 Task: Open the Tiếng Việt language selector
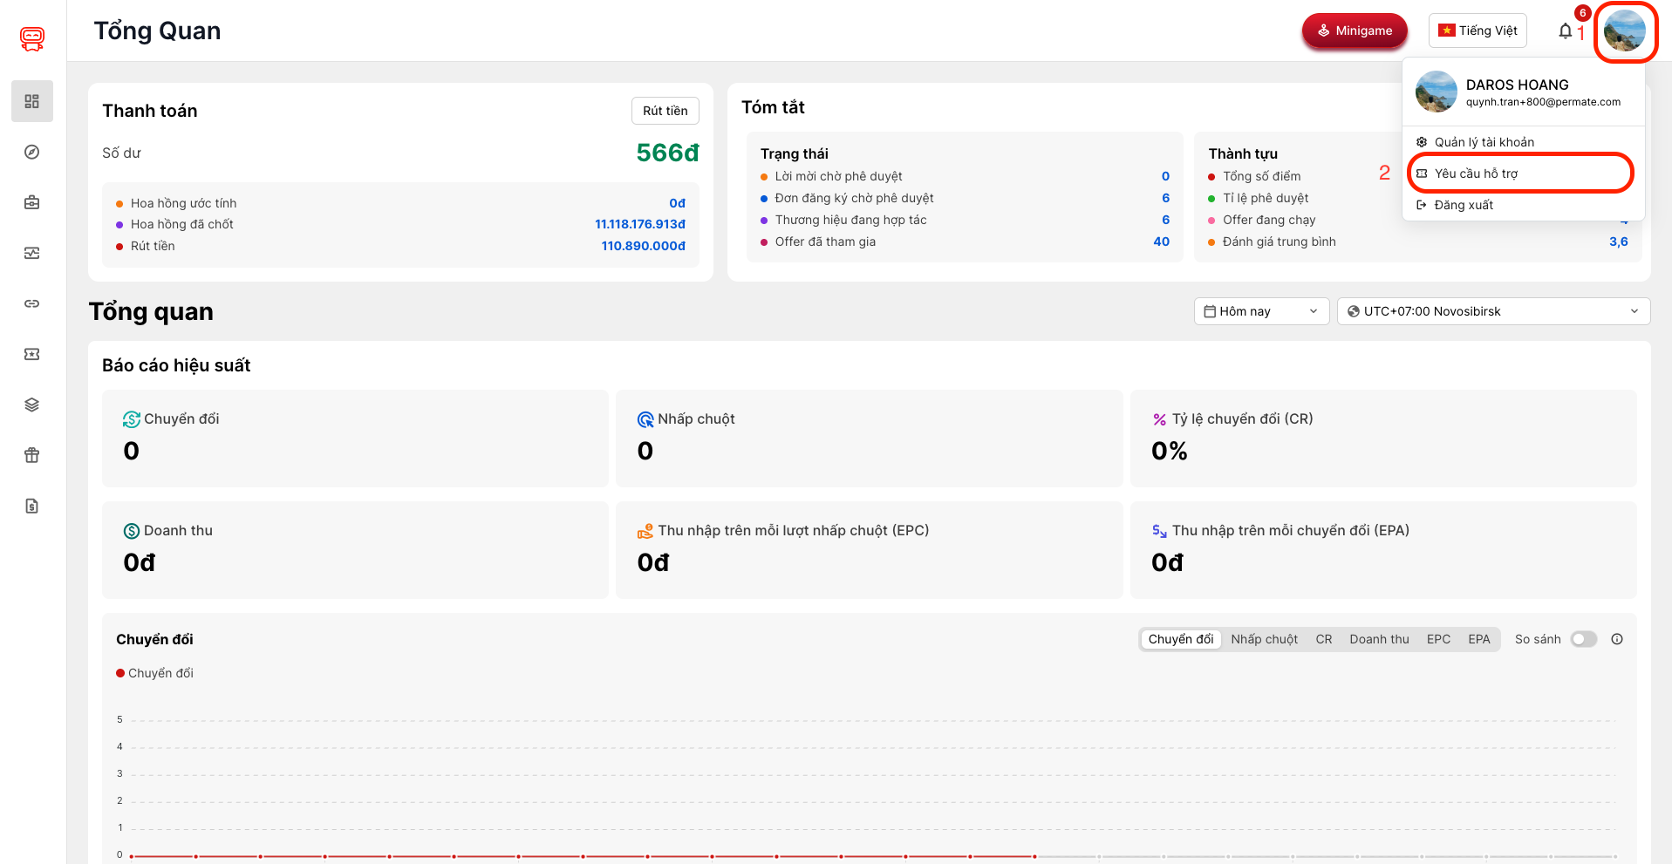pos(1478,31)
